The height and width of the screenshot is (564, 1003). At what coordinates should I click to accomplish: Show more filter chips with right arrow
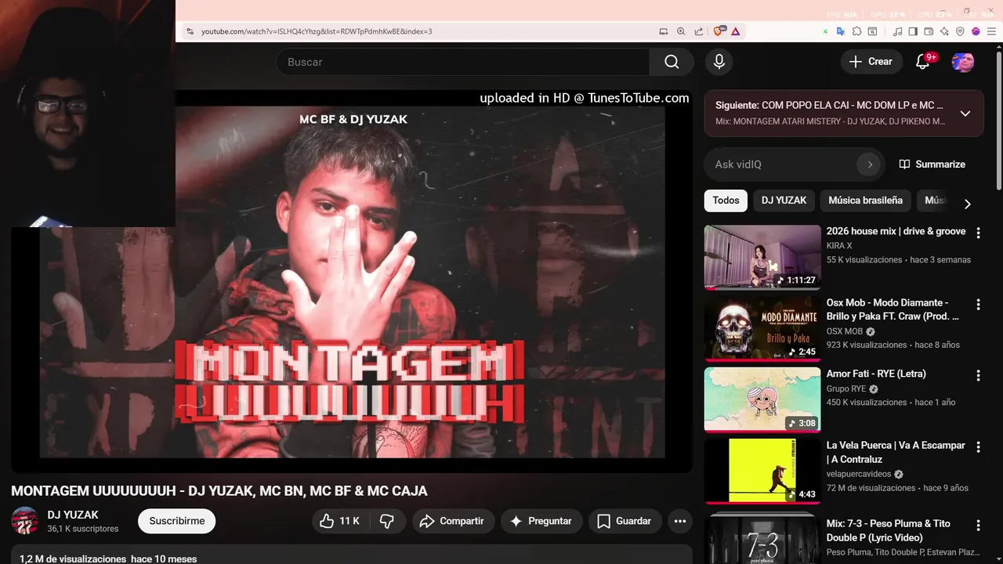(x=967, y=204)
